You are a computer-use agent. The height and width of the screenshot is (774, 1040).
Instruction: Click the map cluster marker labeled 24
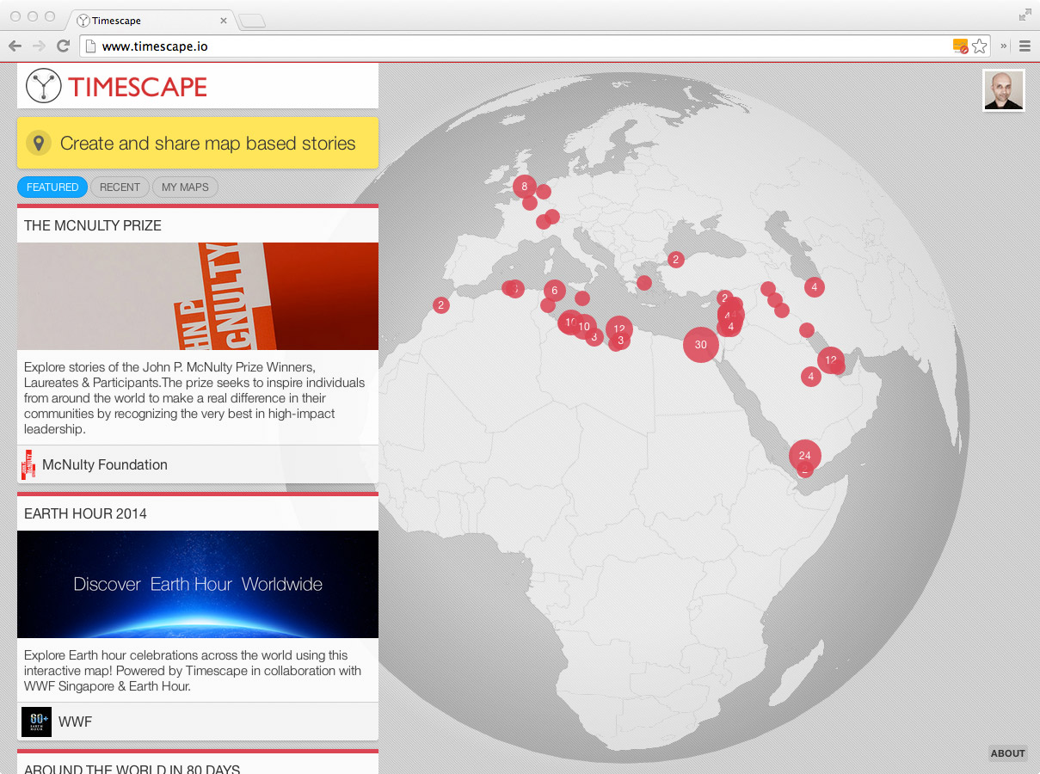pos(804,456)
